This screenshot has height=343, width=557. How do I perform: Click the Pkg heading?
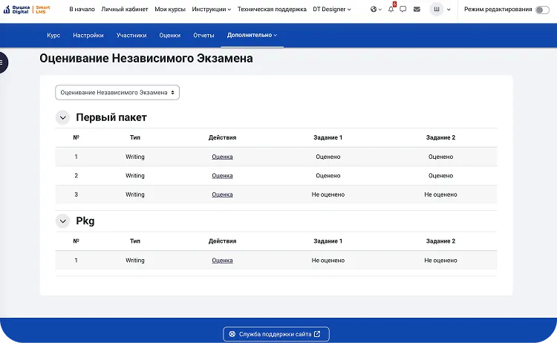pos(85,220)
